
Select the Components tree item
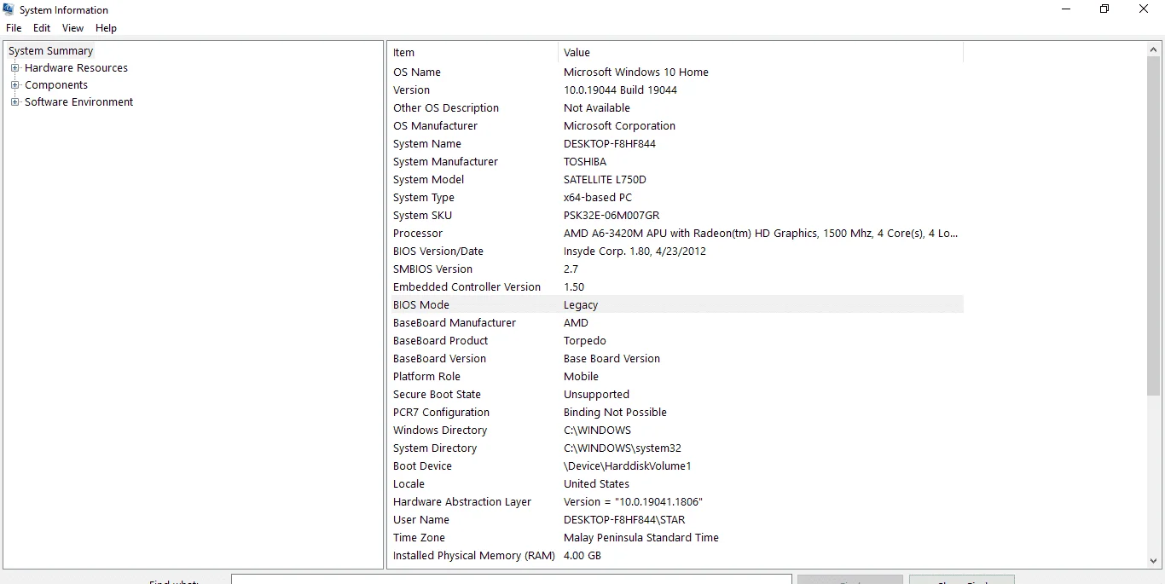pyautogui.click(x=56, y=85)
